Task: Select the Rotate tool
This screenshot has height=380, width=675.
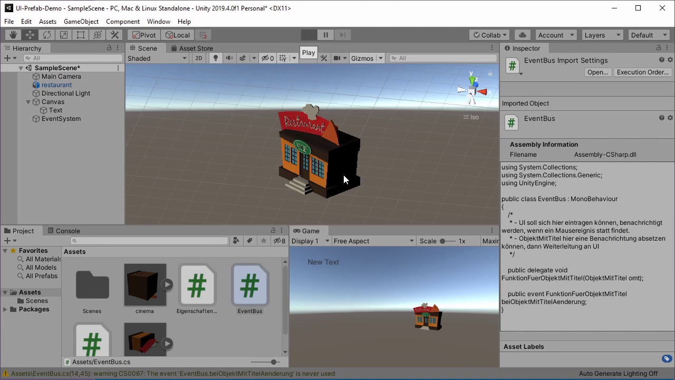Action: click(x=47, y=35)
